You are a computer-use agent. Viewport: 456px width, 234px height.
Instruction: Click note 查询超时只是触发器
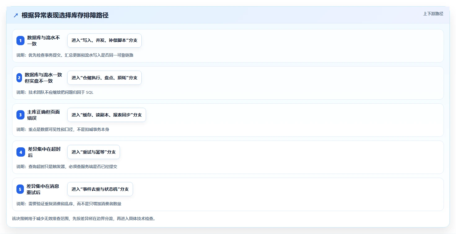coord(67,167)
